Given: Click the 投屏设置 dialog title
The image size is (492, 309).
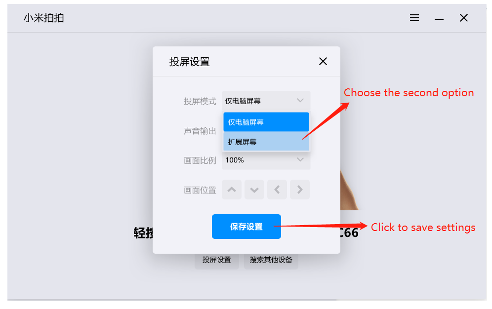Looking at the screenshot, I should [190, 62].
